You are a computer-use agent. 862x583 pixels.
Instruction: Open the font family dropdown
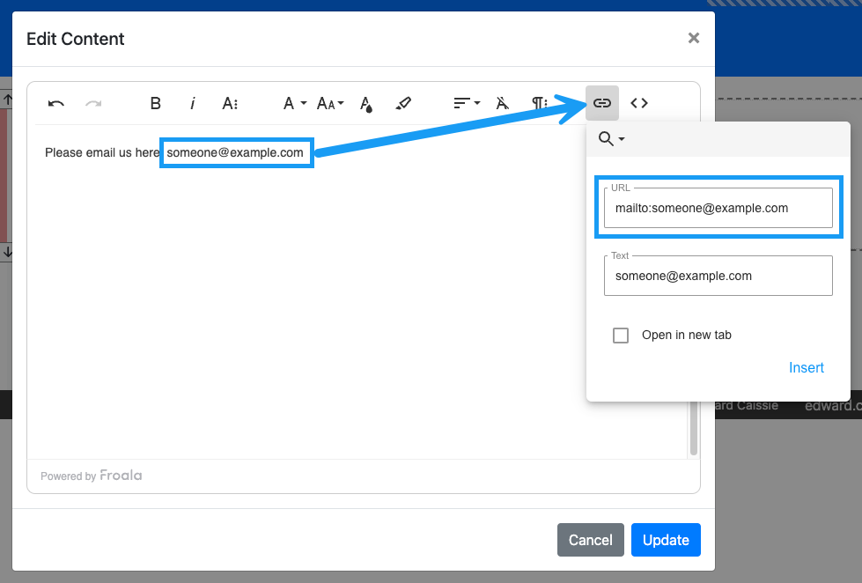click(294, 103)
